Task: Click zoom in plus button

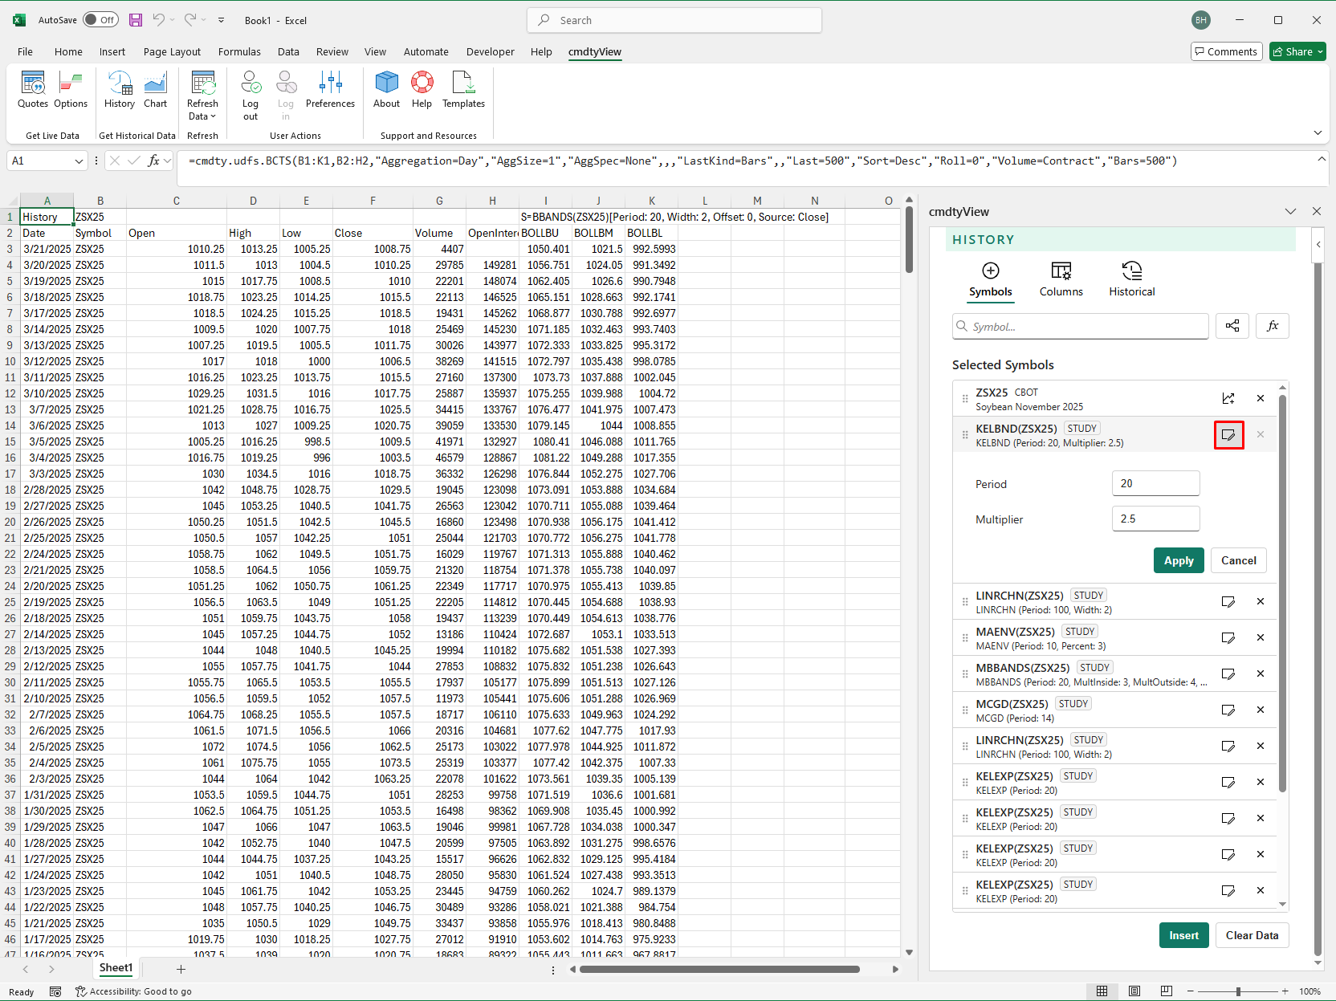Action: [x=1285, y=991]
